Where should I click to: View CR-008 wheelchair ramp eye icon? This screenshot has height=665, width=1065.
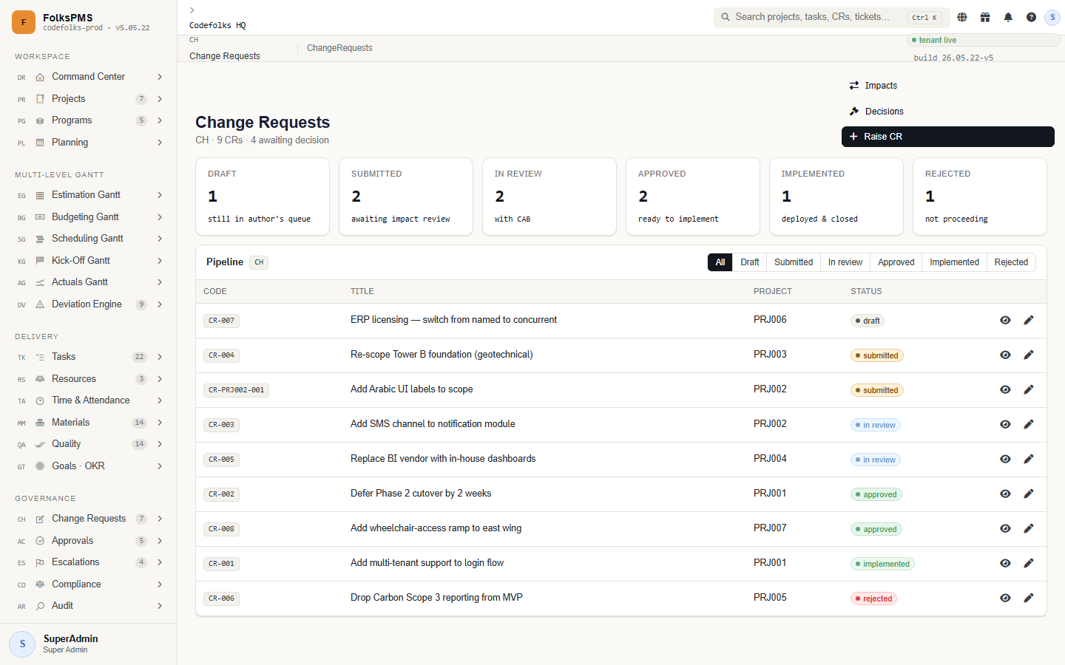point(1005,528)
